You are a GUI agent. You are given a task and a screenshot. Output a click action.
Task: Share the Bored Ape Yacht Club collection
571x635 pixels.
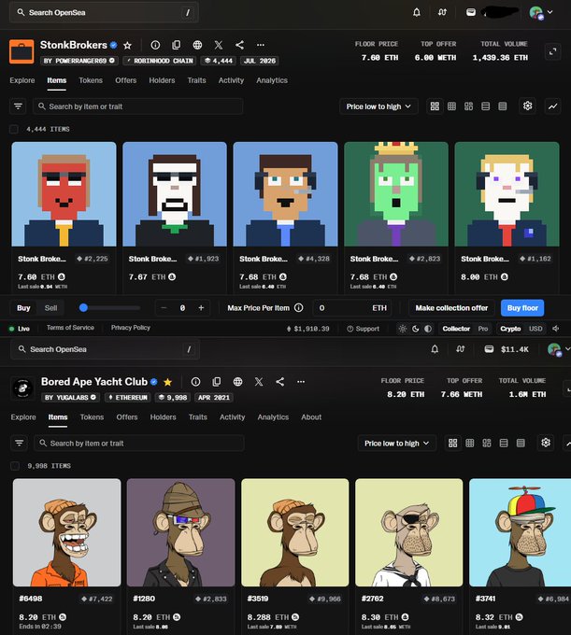280,382
